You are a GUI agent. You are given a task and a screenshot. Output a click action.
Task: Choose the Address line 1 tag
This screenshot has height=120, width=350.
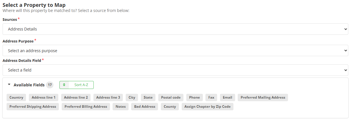tap(43, 97)
